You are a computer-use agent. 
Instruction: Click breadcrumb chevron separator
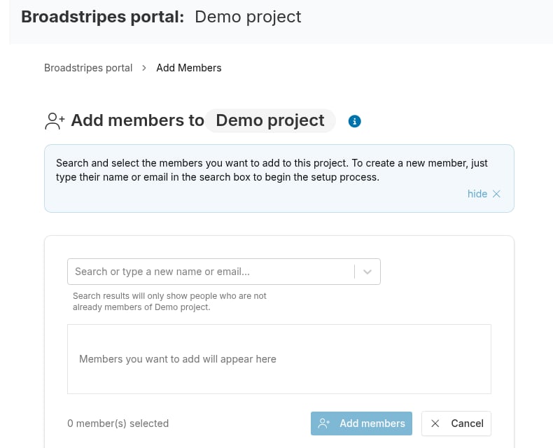(144, 68)
